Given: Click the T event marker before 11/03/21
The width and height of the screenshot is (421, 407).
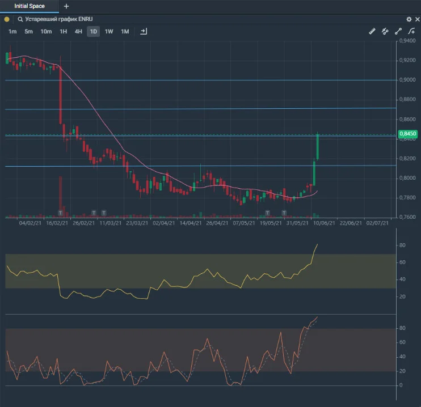Looking at the screenshot, I should [x=104, y=213].
